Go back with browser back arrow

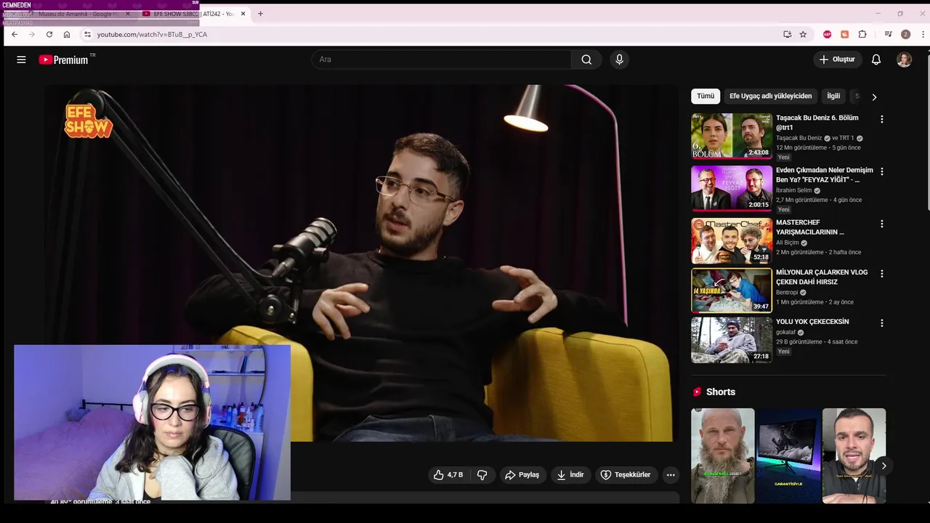(x=14, y=34)
